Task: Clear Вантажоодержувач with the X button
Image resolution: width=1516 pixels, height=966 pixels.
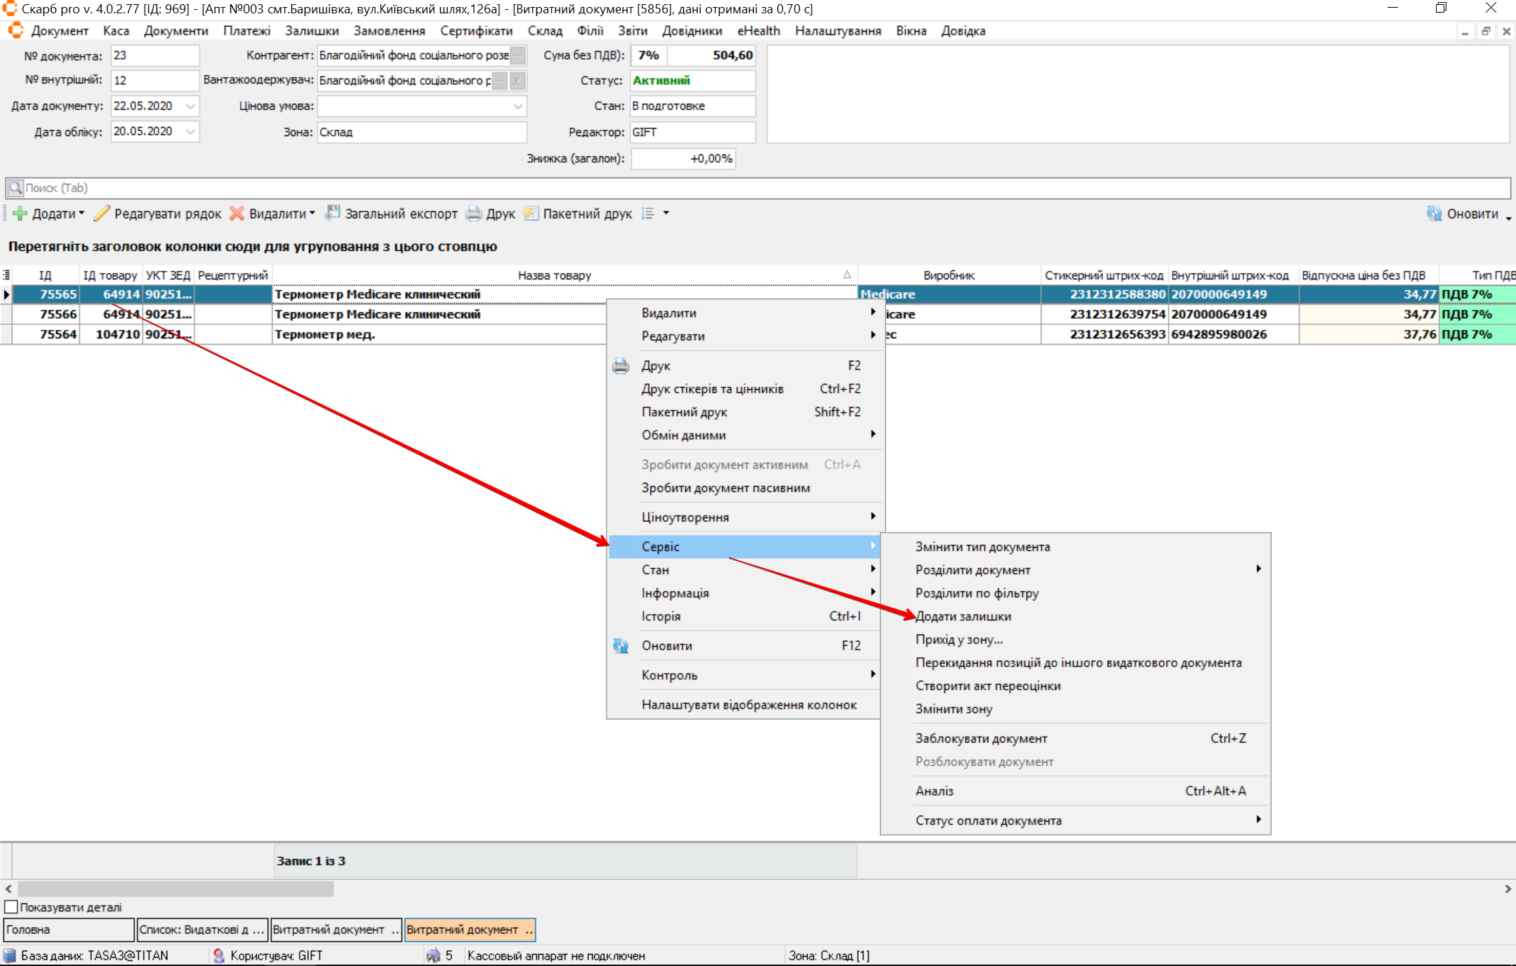Action: [517, 81]
